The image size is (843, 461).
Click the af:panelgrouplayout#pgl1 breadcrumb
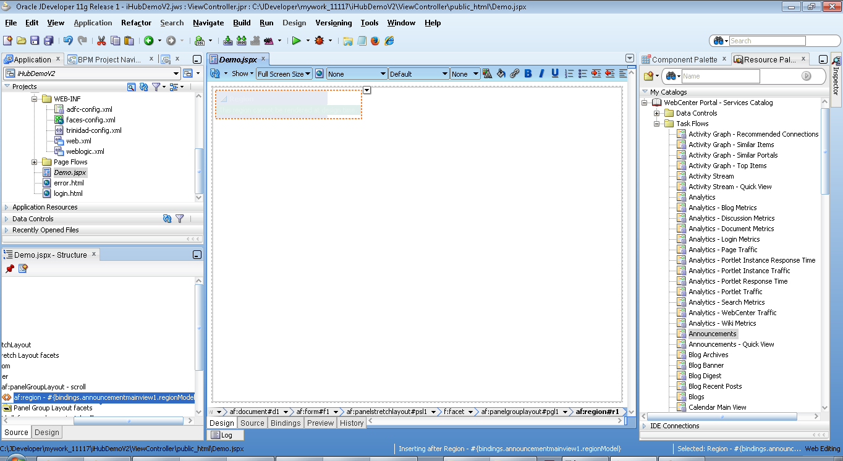click(520, 412)
